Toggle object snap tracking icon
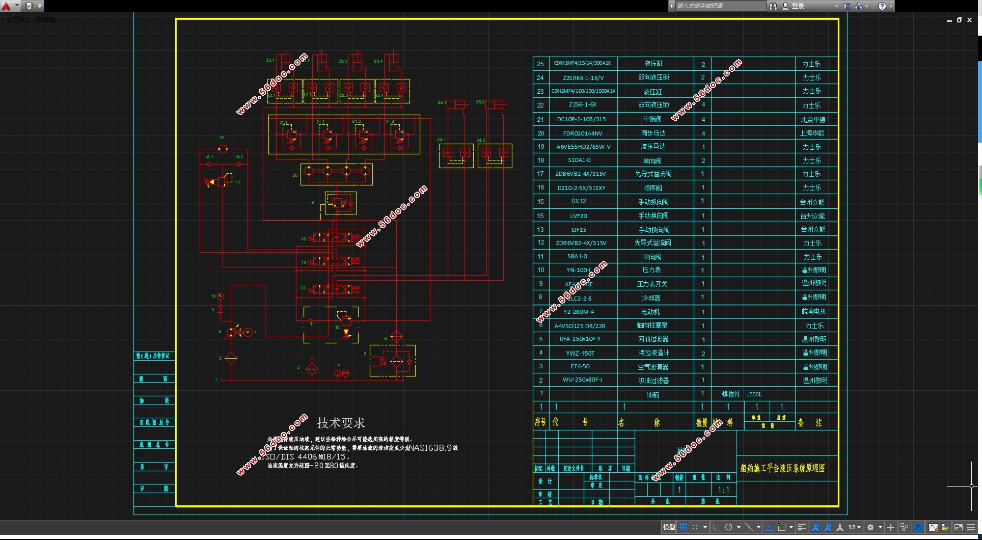The height and width of the screenshot is (540, 982). 769,527
